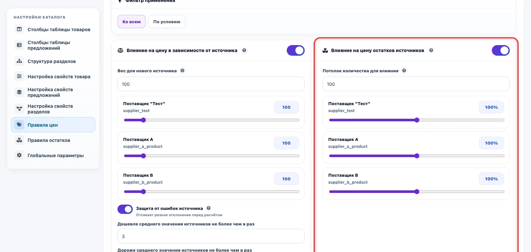Click weight value 100 for Поставщик "Тест"
531x252 pixels.
(286, 107)
